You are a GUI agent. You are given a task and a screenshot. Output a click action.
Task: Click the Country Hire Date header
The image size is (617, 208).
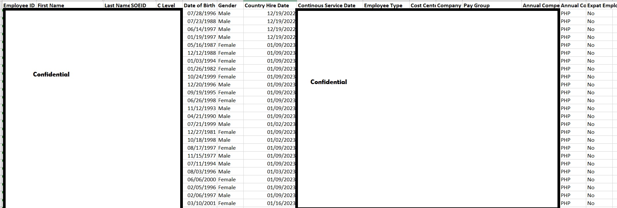pyautogui.click(x=267, y=5)
